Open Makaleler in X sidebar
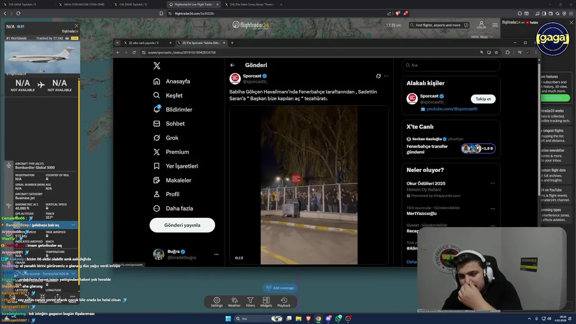This screenshot has width=576, height=324. (172, 180)
